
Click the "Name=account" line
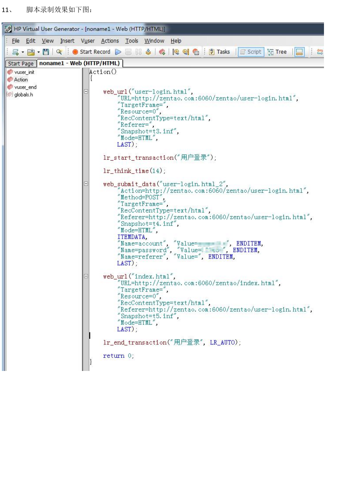coord(190,244)
